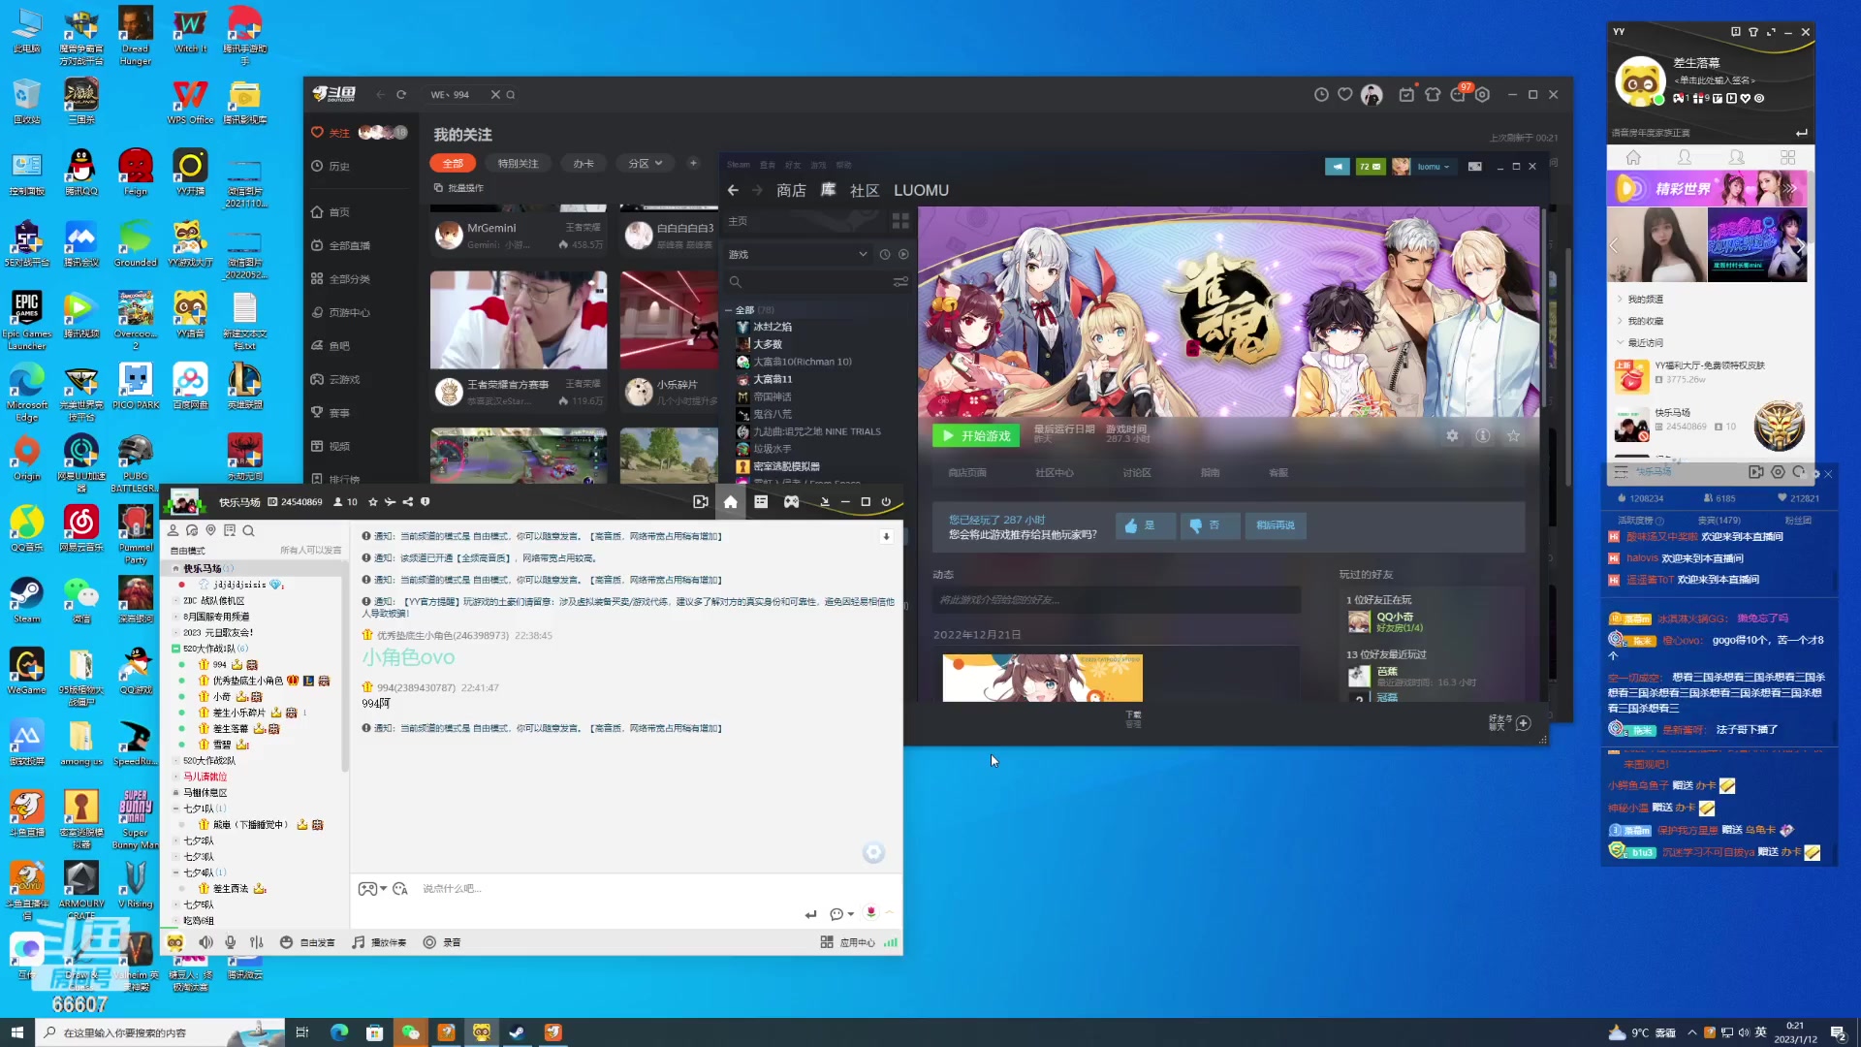The width and height of the screenshot is (1861, 1047).
Task: Open YY channel home icon
Action: point(731,502)
